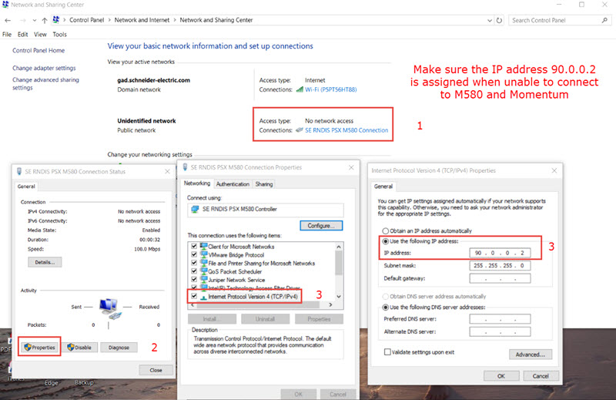Viewport: 616px width, 400px height.
Task: Click Details button in Connection Status
Action: [x=45, y=262]
